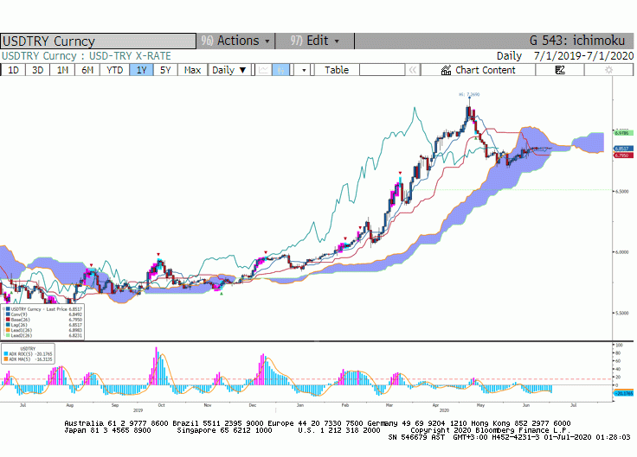This screenshot has height=457, width=637.
Task: Click the Apr label on time axis
Action: coord(435,404)
